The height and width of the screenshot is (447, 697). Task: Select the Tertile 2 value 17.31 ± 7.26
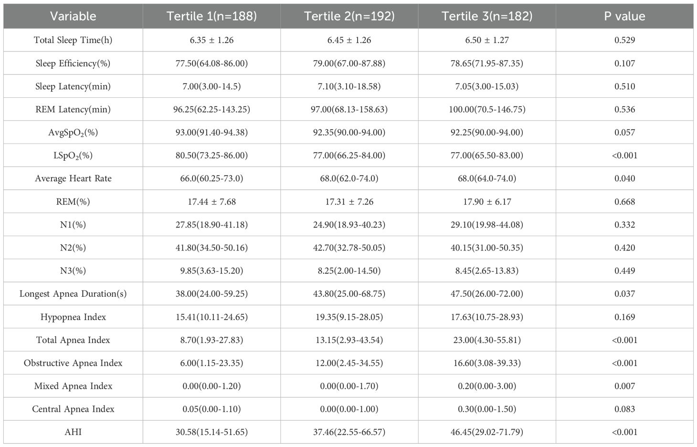[x=349, y=202]
